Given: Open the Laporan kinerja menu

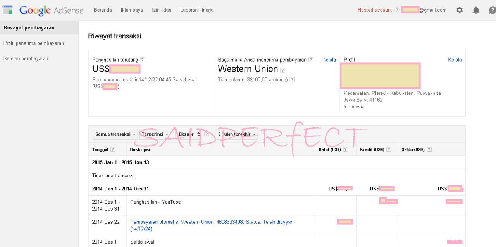Looking at the screenshot, I should pyautogui.click(x=197, y=10).
